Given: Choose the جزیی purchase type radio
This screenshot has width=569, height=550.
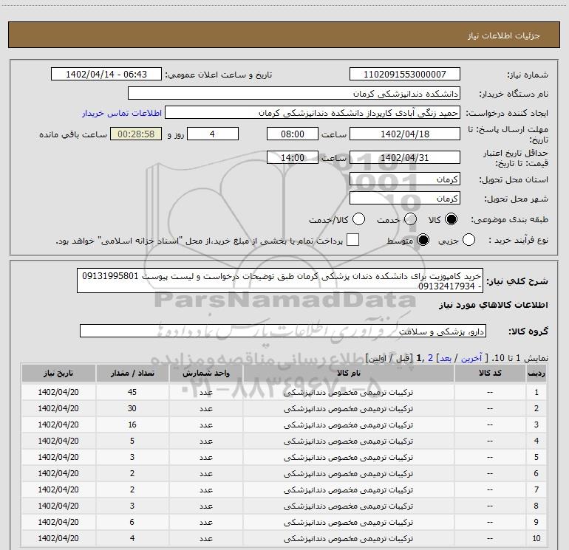Looking at the screenshot, I should tap(469, 240).
